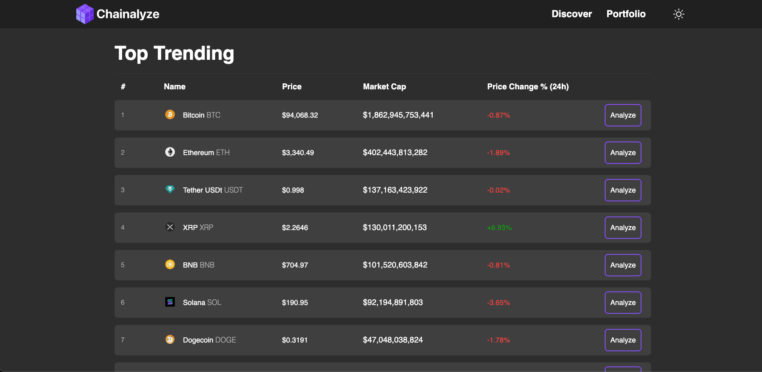This screenshot has height=372, width=762.
Task: Click market cap $92,194,891,803
Action: click(393, 303)
